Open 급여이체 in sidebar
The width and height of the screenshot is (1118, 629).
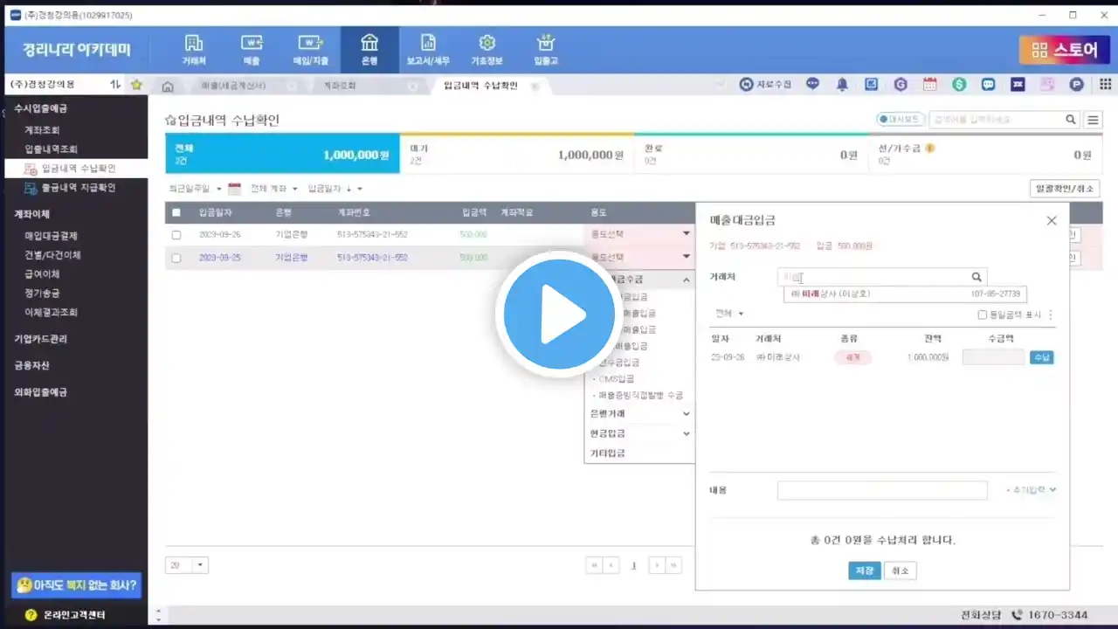pos(42,274)
